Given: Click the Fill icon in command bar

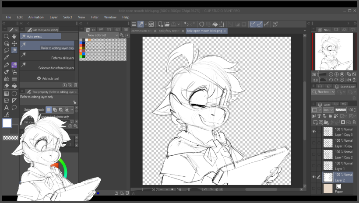Looking at the screenshot, I should tap(215, 24).
